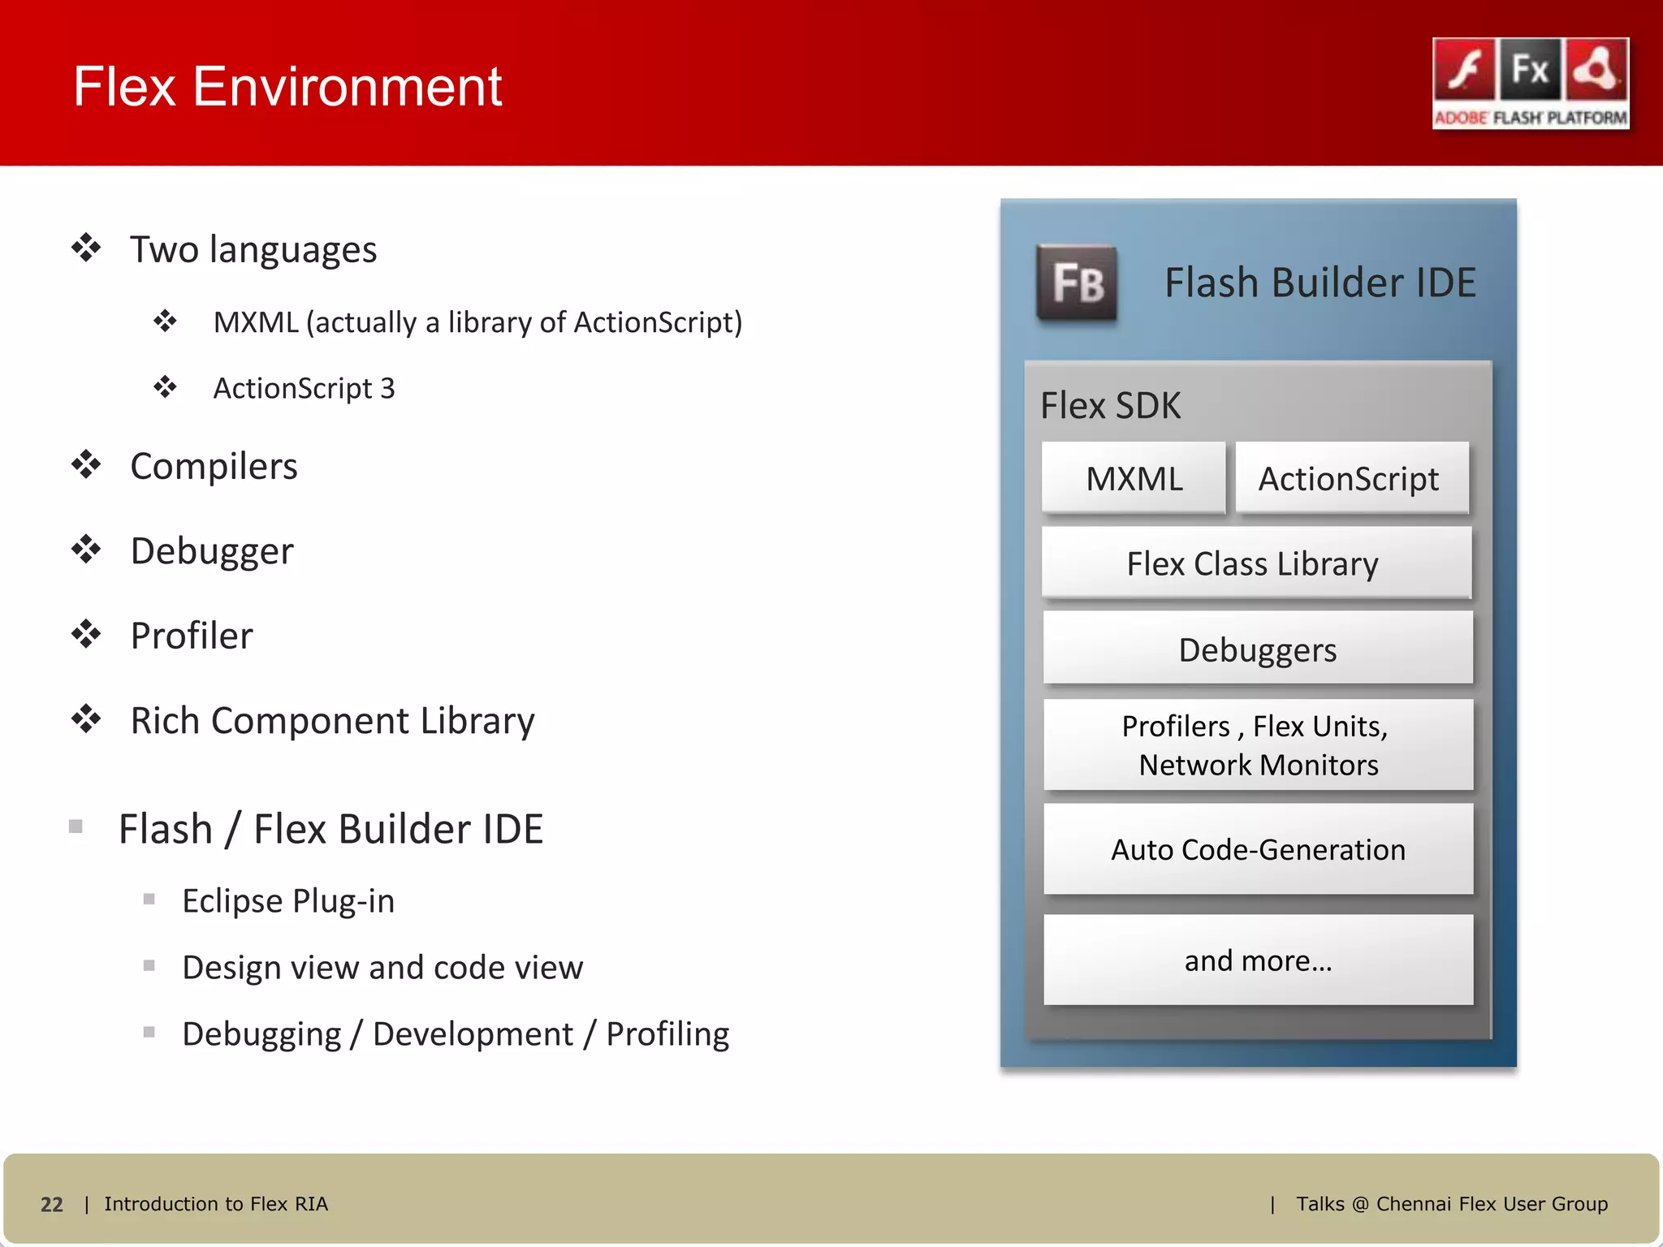The width and height of the screenshot is (1663, 1247).
Task: Click the MXML box in Flex SDK
Action: (x=1134, y=478)
